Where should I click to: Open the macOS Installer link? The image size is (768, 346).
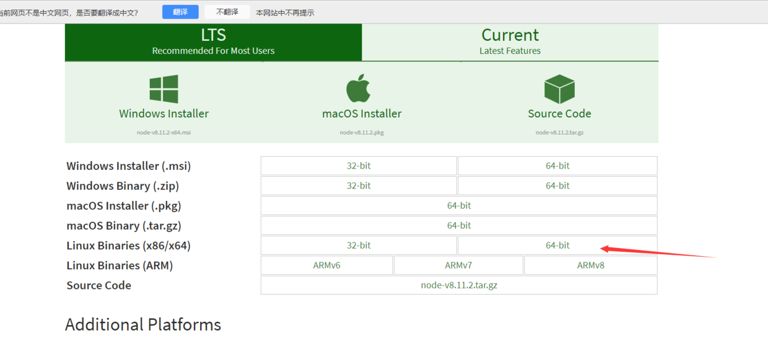point(362,113)
